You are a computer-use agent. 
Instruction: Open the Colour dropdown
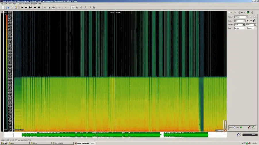(241, 17)
